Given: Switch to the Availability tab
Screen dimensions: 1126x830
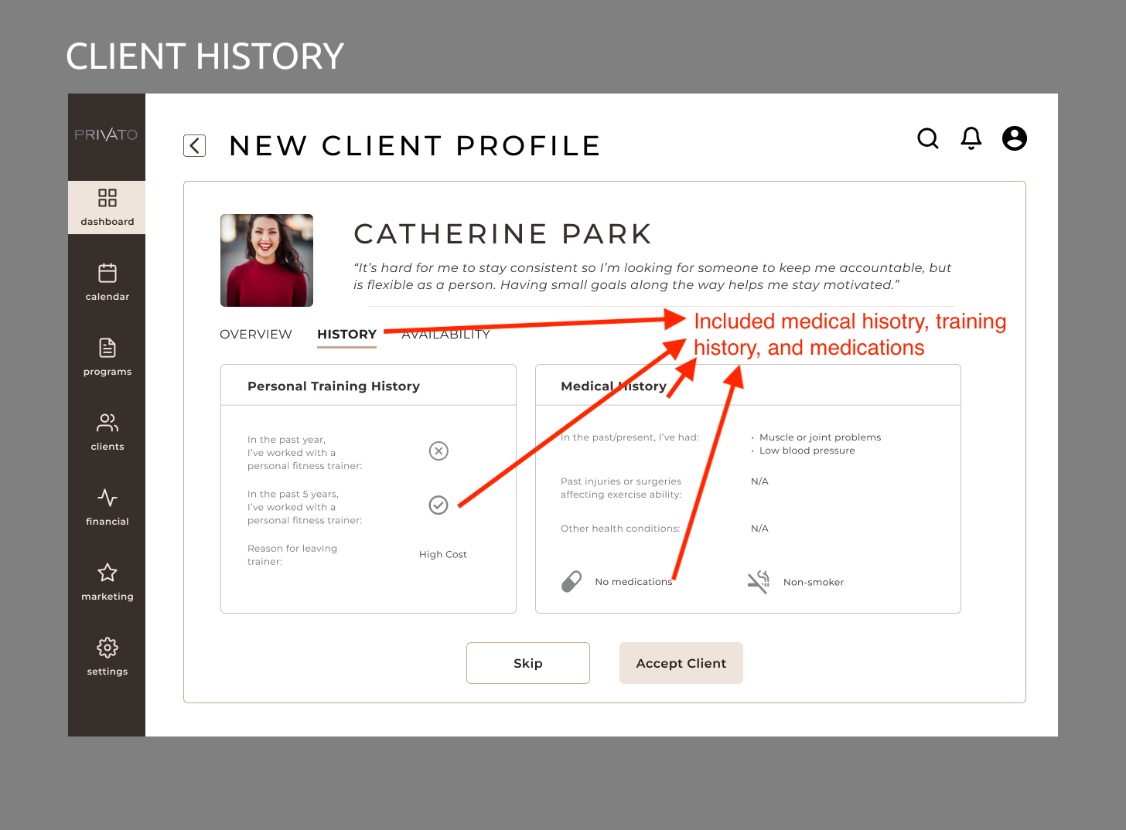Looking at the screenshot, I should [446, 334].
